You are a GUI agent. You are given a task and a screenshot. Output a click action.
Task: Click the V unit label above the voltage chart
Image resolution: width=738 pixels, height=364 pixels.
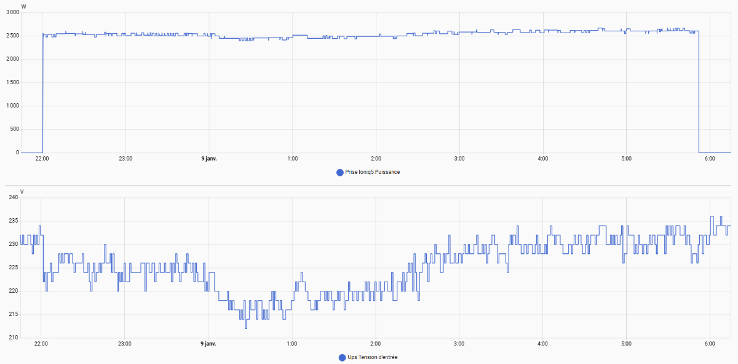tap(23, 191)
